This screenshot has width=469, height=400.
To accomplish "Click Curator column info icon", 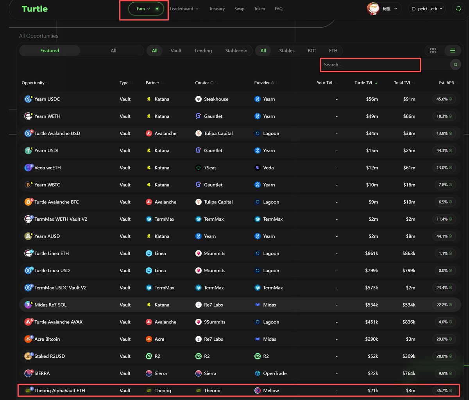I will click(212, 83).
